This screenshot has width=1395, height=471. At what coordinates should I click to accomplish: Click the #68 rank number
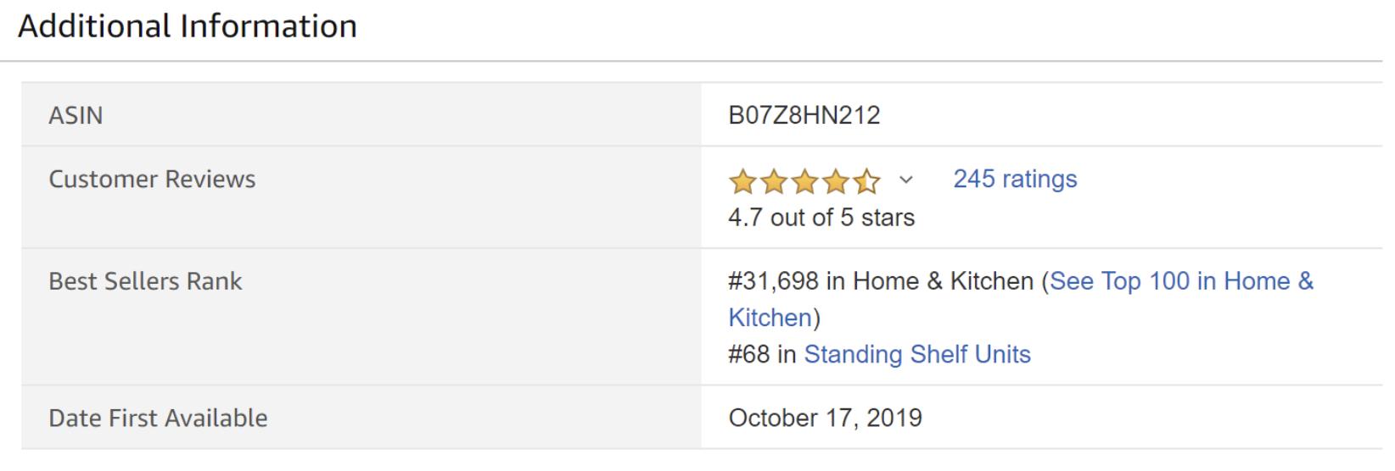pos(748,354)
